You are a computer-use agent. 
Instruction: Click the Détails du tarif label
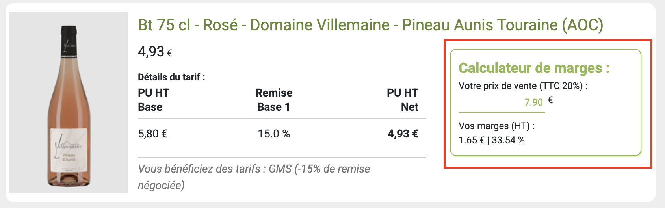tap(171, 77)
